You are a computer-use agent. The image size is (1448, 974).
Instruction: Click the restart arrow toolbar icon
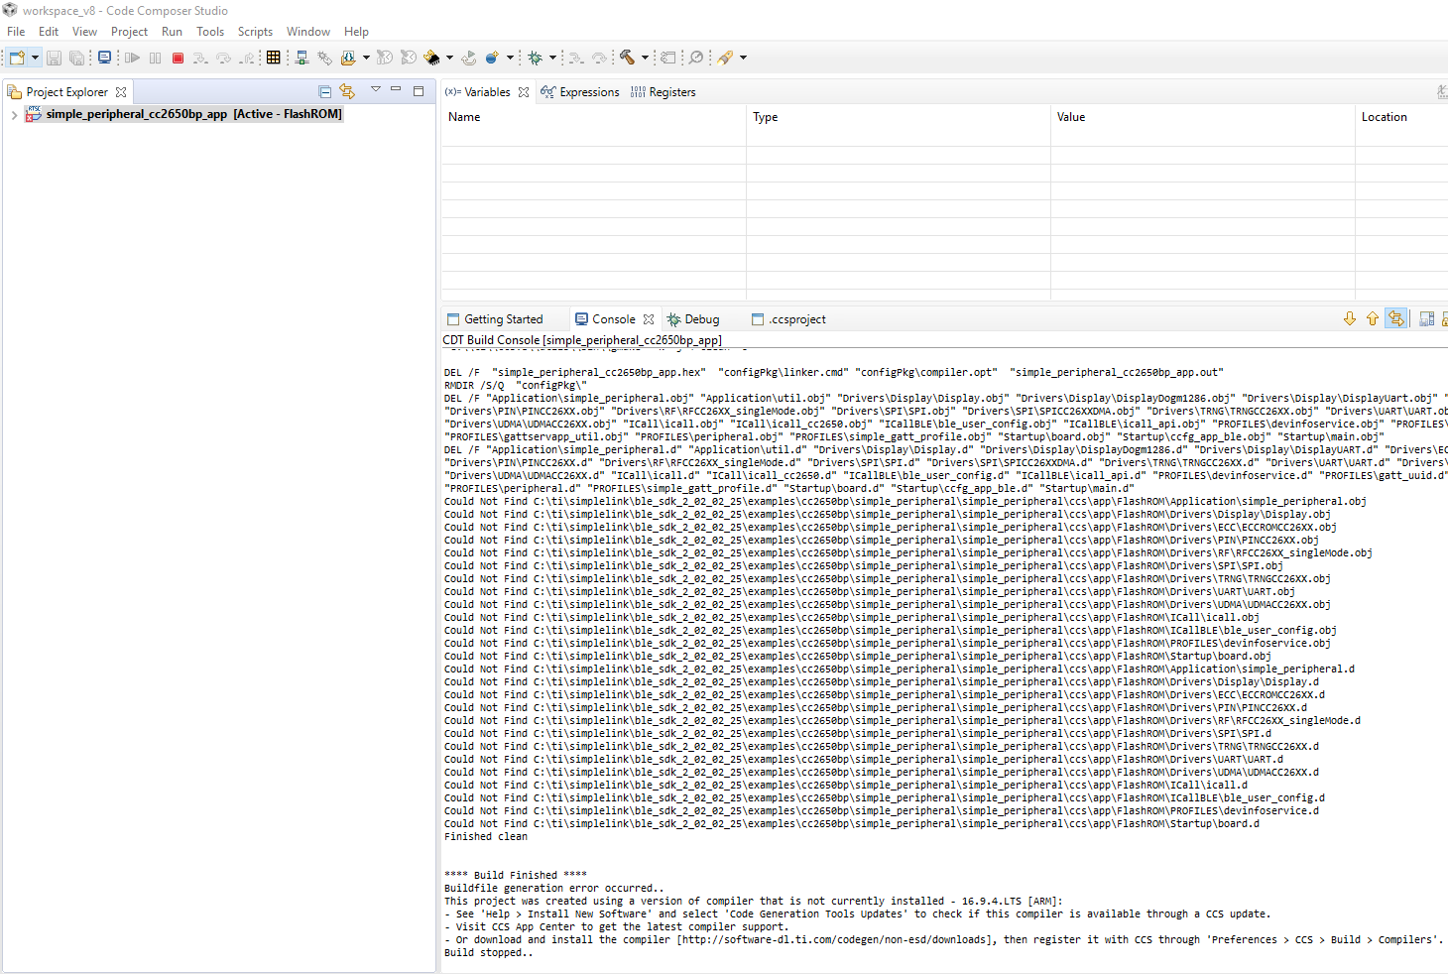coord(469,58)
